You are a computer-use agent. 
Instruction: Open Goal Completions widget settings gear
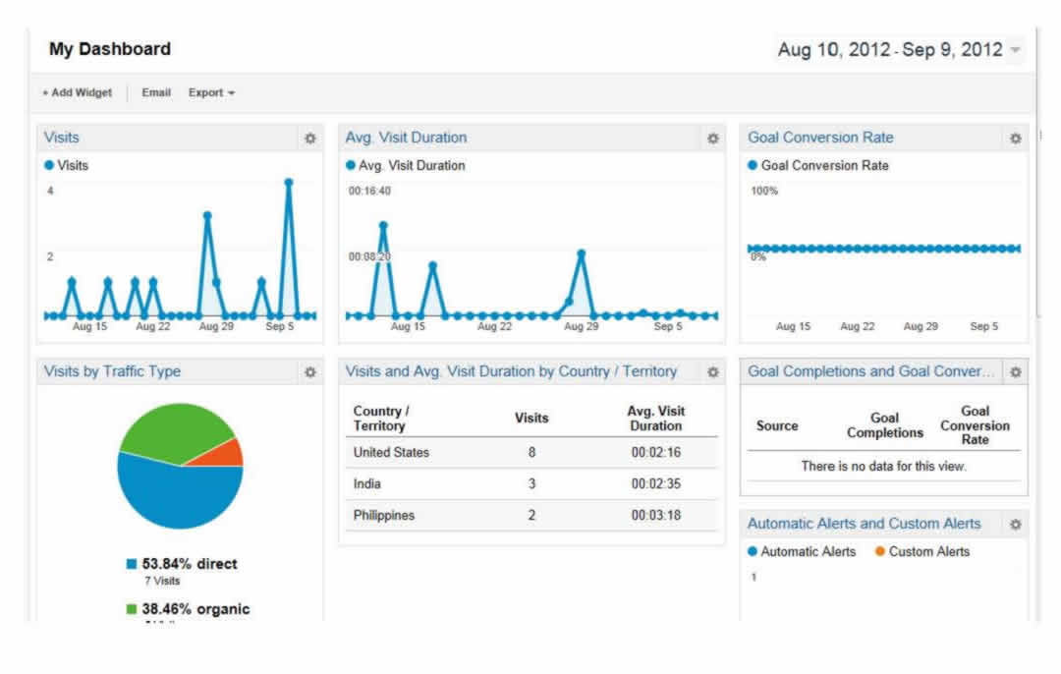[x=1016, y=372]
